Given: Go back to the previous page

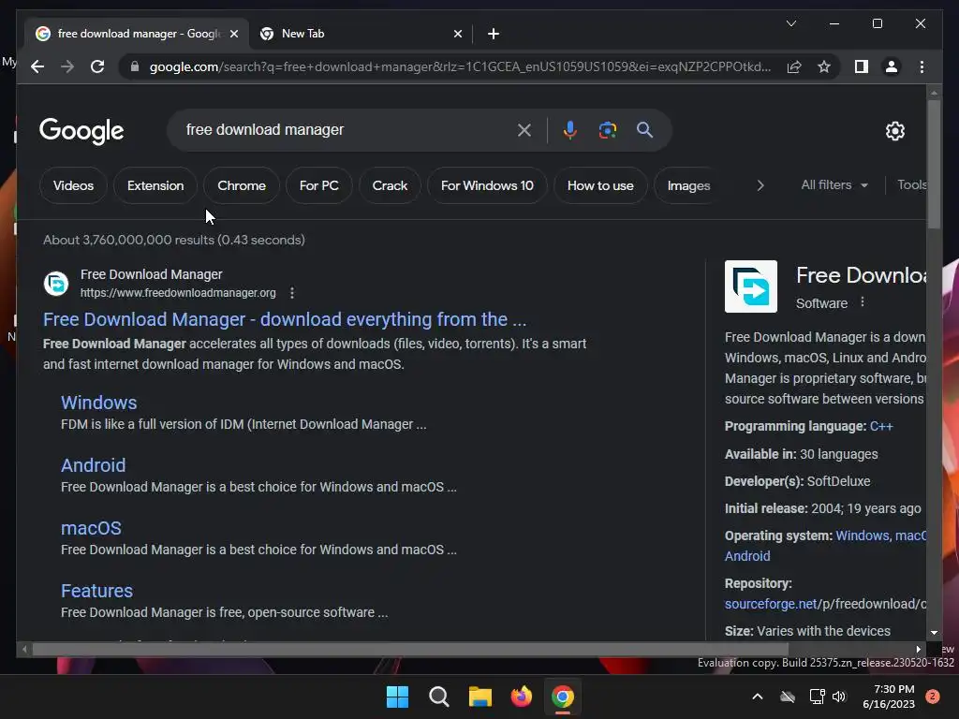Looking at the screenshot, I should pos(37,66).
